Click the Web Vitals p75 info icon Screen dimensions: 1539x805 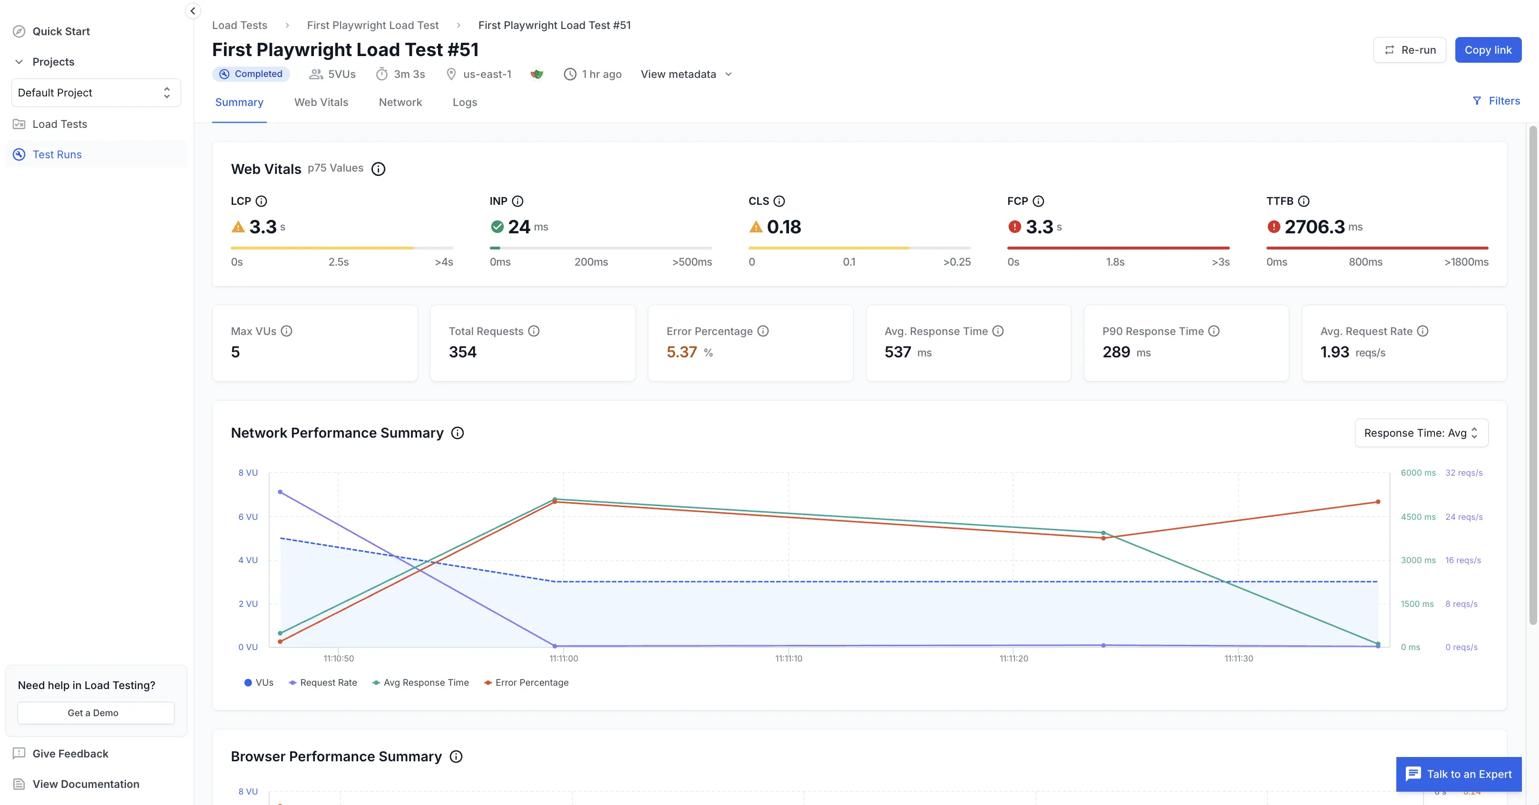[378, 169]
